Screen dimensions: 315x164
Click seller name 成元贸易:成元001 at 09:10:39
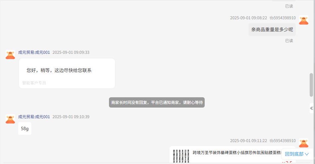click(34, 117)
